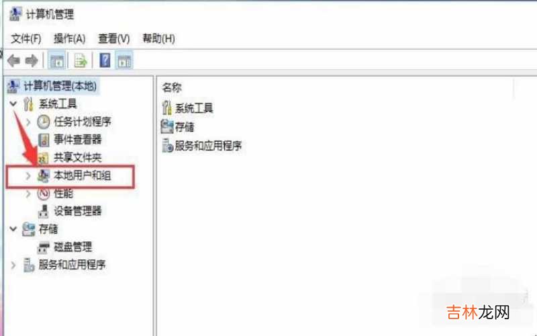This screenshot has width=537, height=336.
Task: Select 事件查看器 in the tree
Action: (78, 140)
